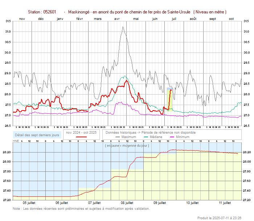Click the '08 juillet' date label
Viewport: 254px width, 221px height.
127,203
